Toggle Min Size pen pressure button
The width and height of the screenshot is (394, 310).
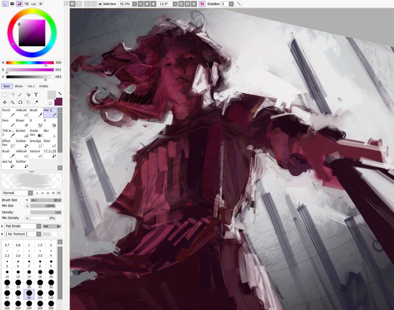pos(27,206)
